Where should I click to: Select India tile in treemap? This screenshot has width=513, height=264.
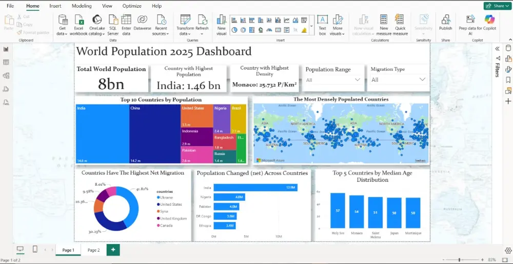coord(103,134)
